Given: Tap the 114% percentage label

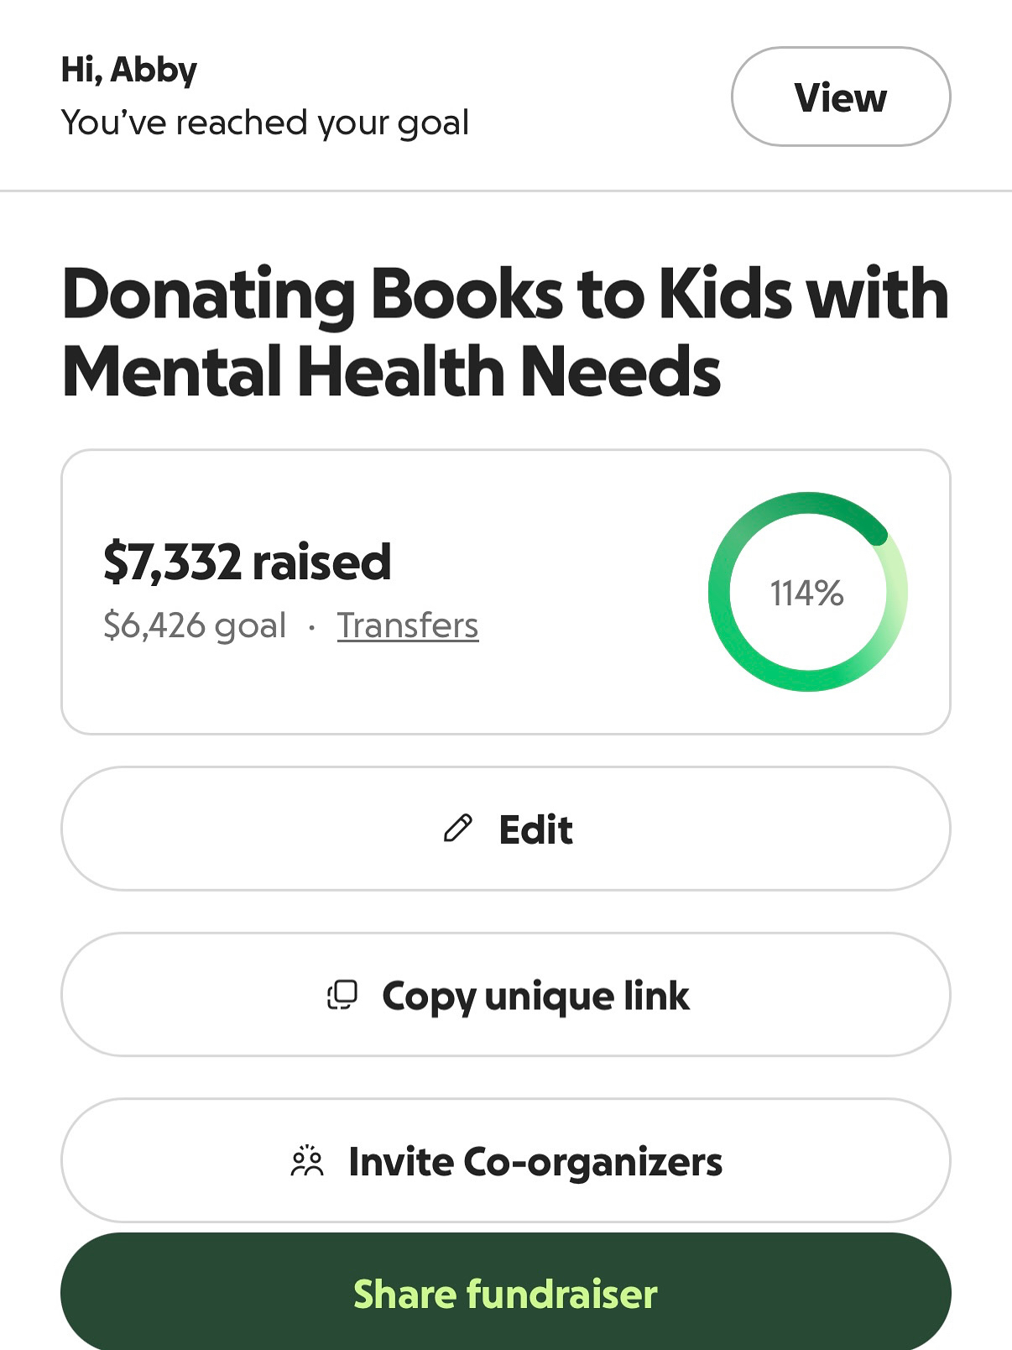Looking at the screenshot, I should 807,594.
